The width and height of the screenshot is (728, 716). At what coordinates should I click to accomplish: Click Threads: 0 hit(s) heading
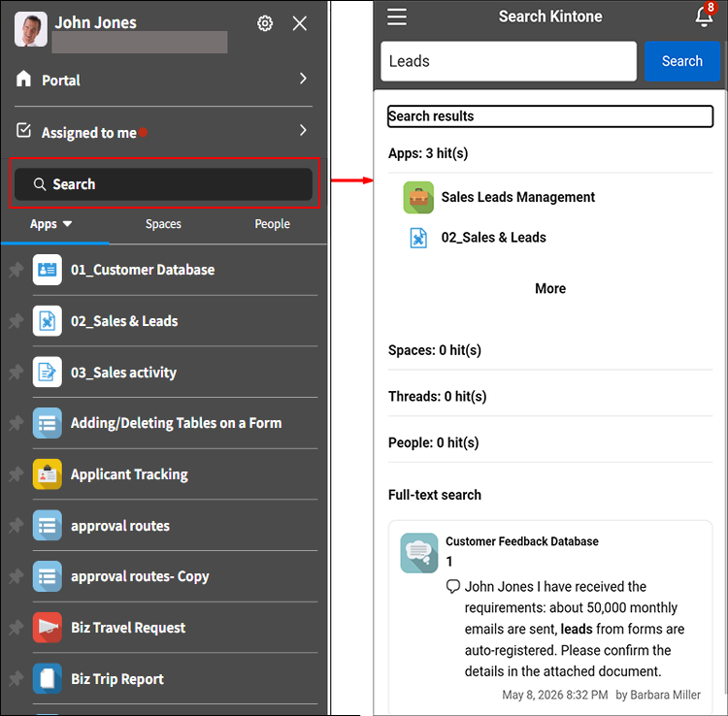pos(438,396)
